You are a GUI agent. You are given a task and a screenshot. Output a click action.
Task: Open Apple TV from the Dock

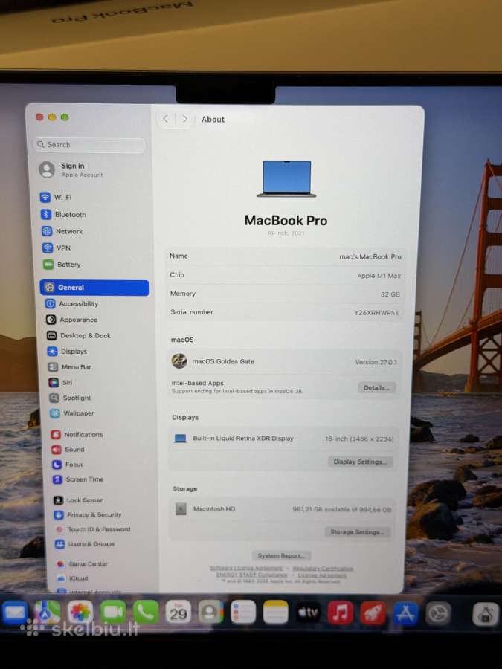click(x=308, y=613)
